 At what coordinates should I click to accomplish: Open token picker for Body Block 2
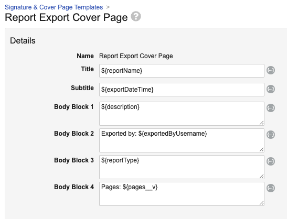click(x=271, y=135)
